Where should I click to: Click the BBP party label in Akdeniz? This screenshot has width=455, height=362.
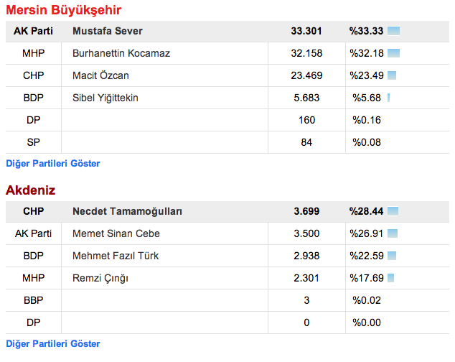(33, 300)
